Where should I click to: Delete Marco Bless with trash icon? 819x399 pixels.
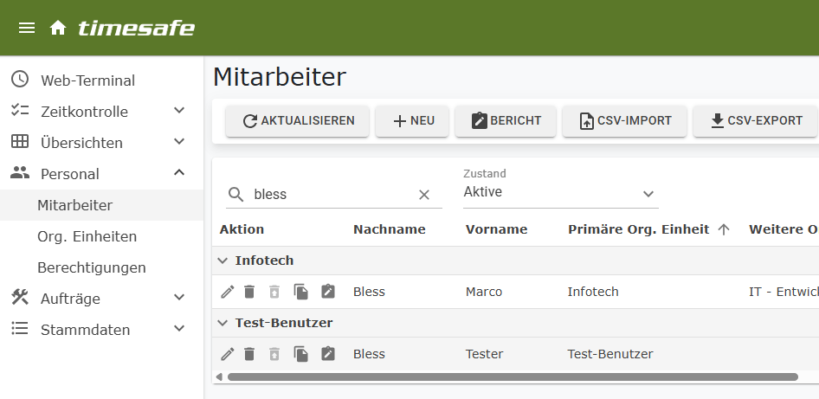(249, 292)
